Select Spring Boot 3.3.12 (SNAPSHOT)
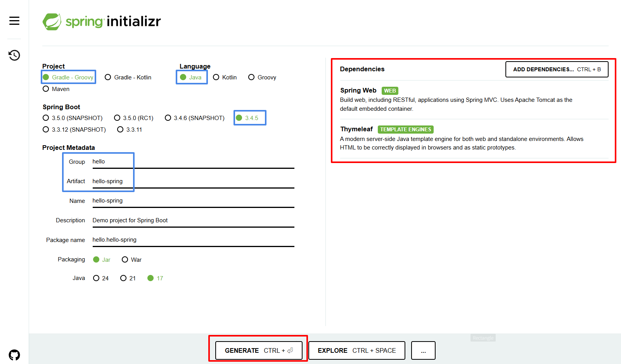The height and width of the screenshot is (364, 621). (x=74, y=129)
